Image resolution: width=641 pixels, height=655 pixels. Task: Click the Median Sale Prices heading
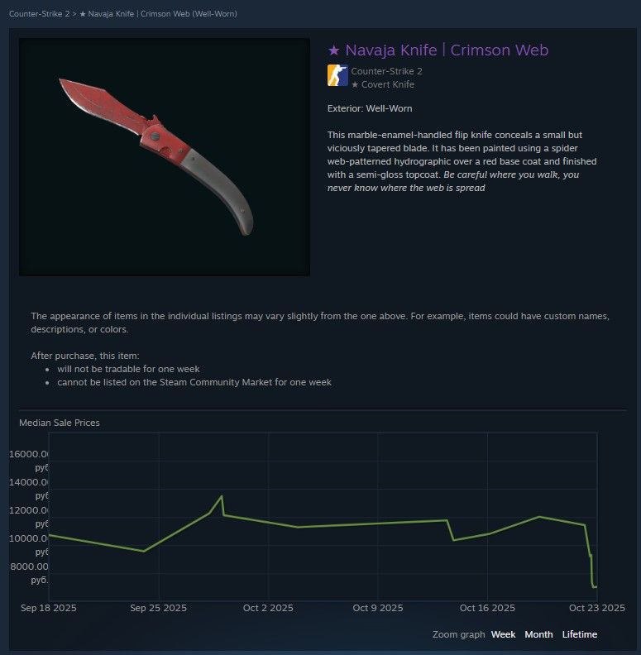tap(60, 423)
